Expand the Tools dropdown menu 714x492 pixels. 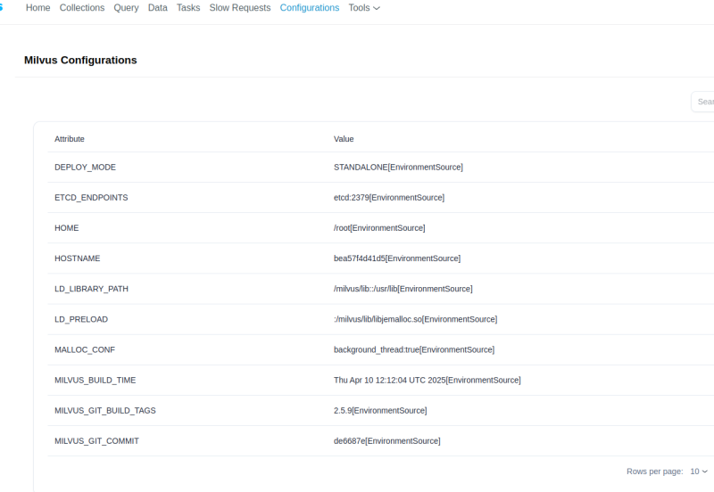[364, 8]
